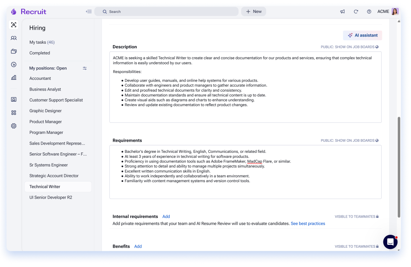Click the vertical scrollbar thumb
This screenshot has height=267, width=411.
click(x=399, y=168)
